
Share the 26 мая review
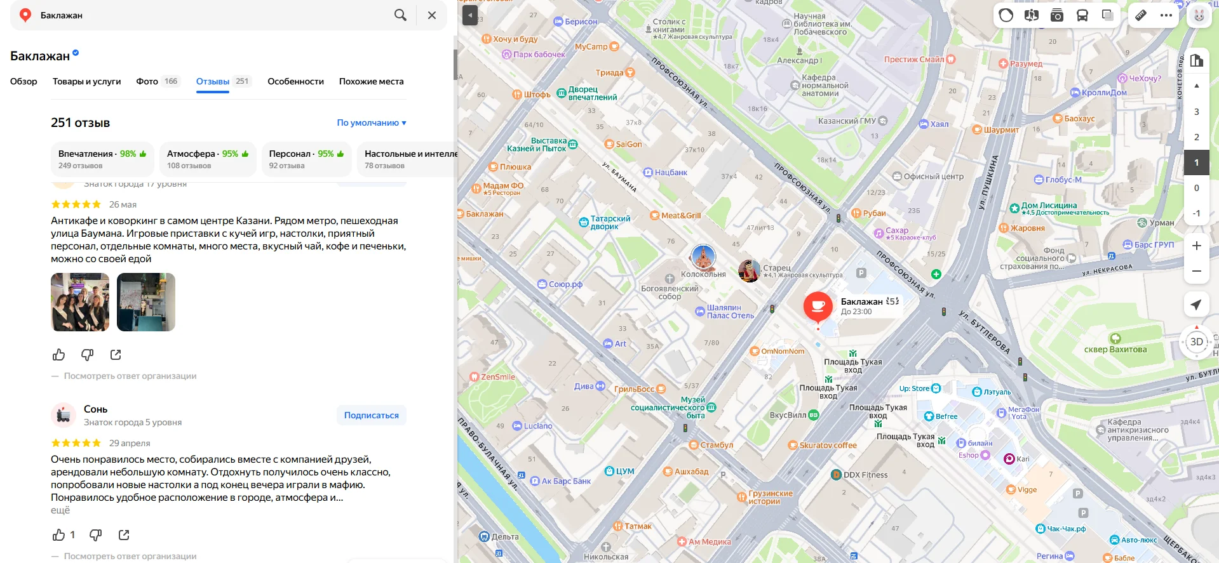click(116, 355)
